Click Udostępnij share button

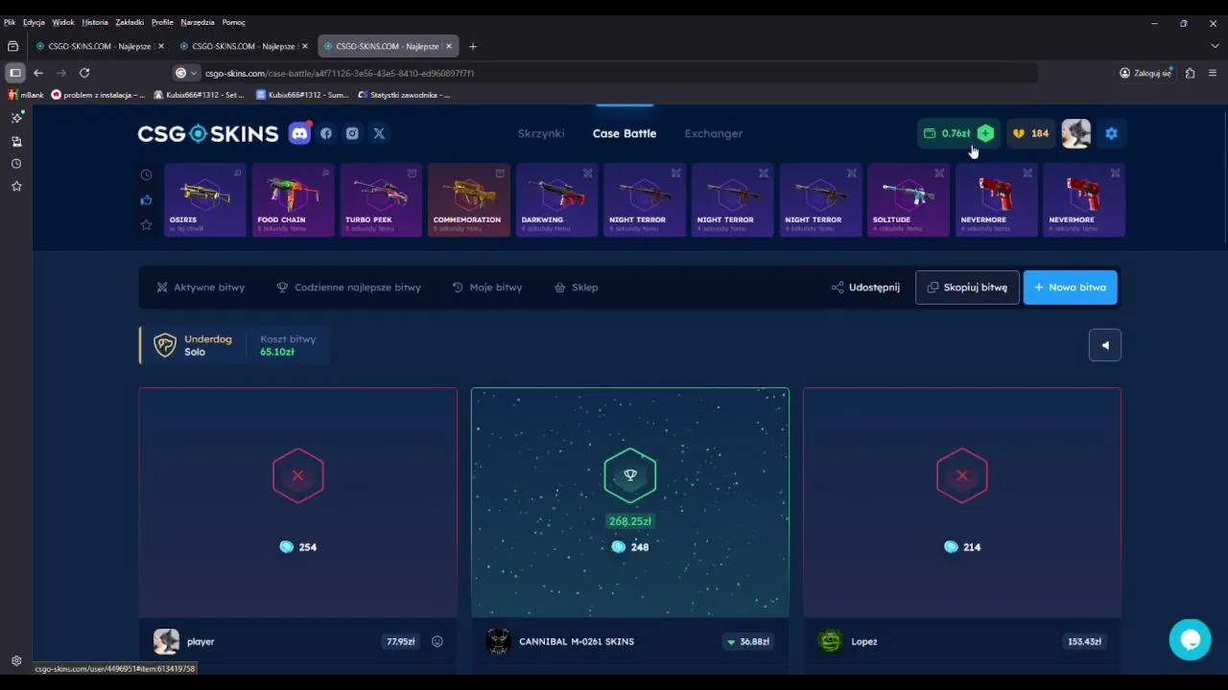865,287
